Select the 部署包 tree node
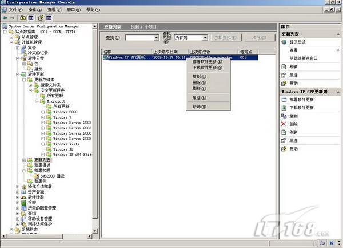This screenshot has width=343, height=248. 40,181
